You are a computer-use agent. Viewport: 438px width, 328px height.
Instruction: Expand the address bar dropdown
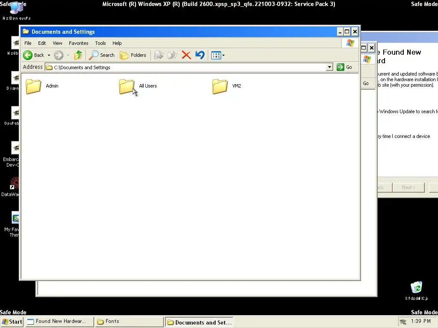[330, 67]
